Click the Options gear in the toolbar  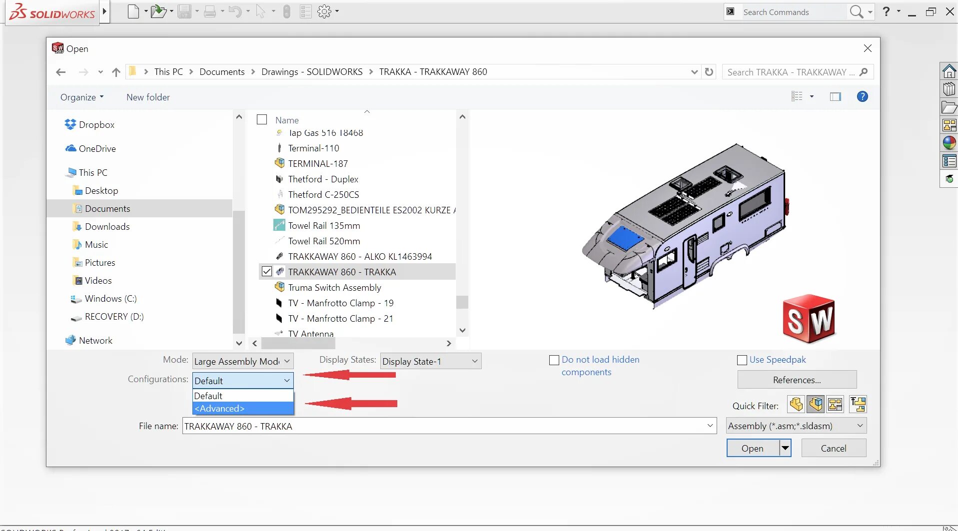pos(324,11)
